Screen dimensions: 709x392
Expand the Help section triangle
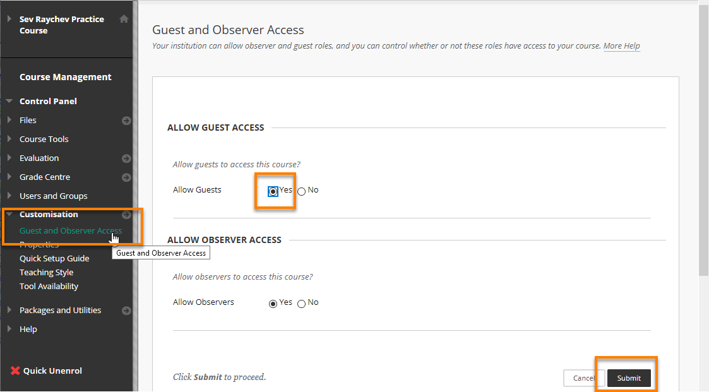click(x=9, y=329)
